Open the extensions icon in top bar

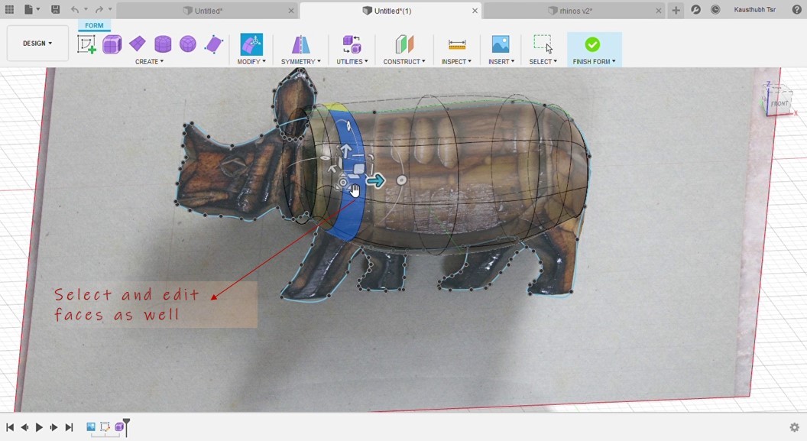pyautogui.click(x=696, y=10)
